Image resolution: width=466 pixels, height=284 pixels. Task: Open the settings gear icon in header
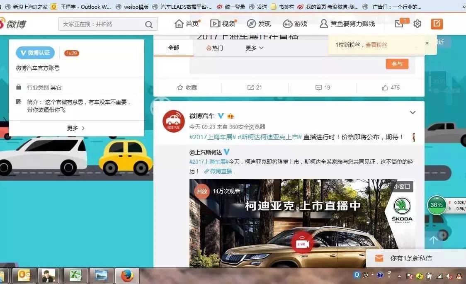(417, 24)
